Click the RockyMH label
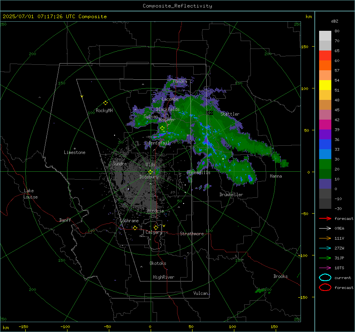Screen dimensions: 355x332 pos(104,111)
